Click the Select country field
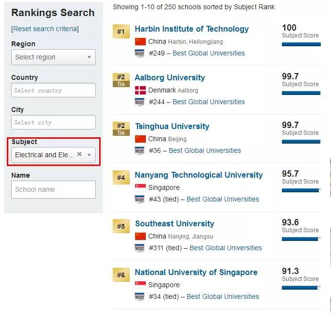The height and width of the screenshot is (313, 331). 53,90
